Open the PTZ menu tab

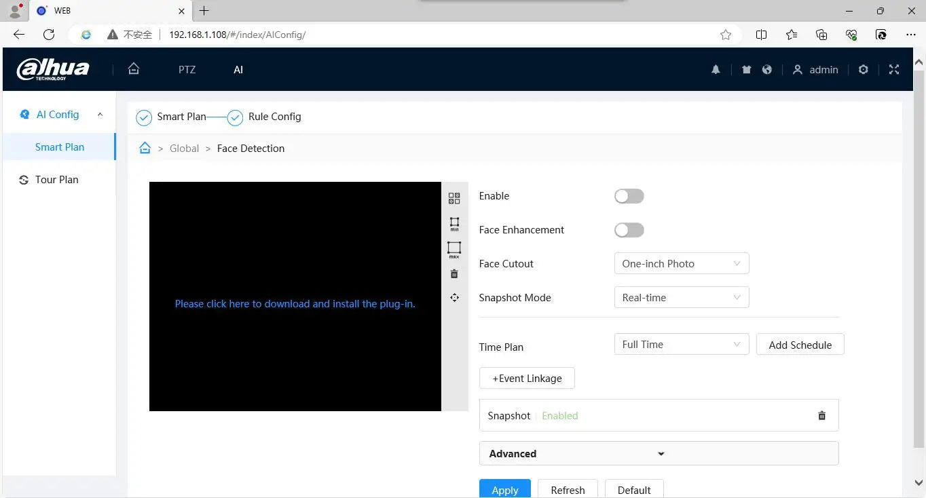(187, 70)
